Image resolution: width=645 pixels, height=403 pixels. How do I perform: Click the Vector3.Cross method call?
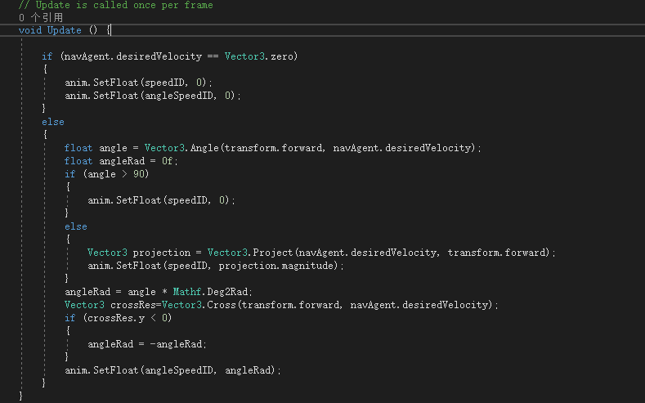click(199, 305)
